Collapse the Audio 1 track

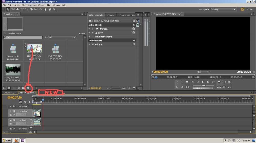(20, 120)
